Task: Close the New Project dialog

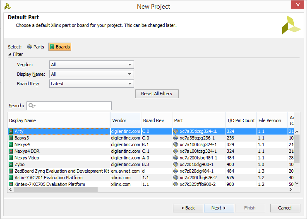Action: tap(297, 5)
